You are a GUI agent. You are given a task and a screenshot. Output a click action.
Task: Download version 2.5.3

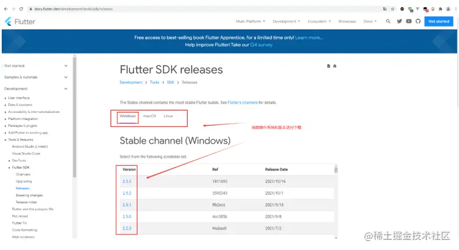pyautogui.click(x=127, y=182)
